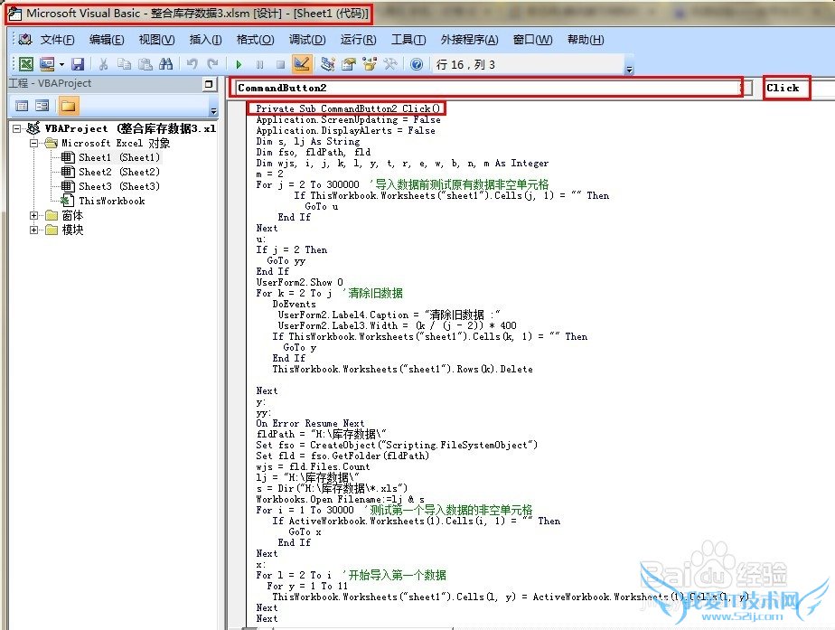The width and height of the screenshot is (835, 630).
Task: Select Sheet3 (Sheet3) in the project tree
Action: click(x=118, y=186)
